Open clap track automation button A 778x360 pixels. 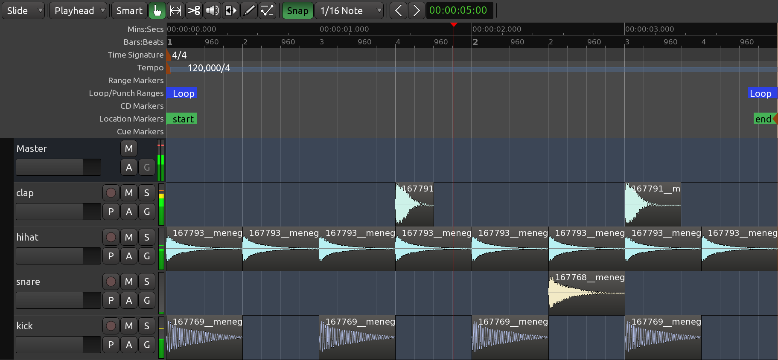coord(129,212)
